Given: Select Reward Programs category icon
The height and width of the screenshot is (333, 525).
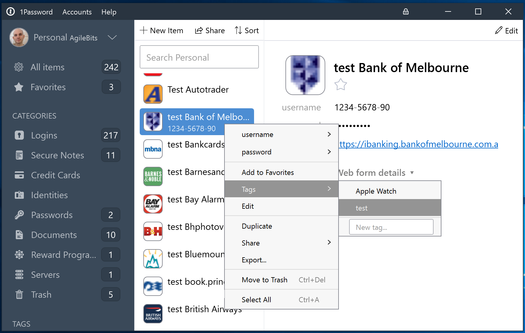Looking at the screenshot, I should 19,255.
